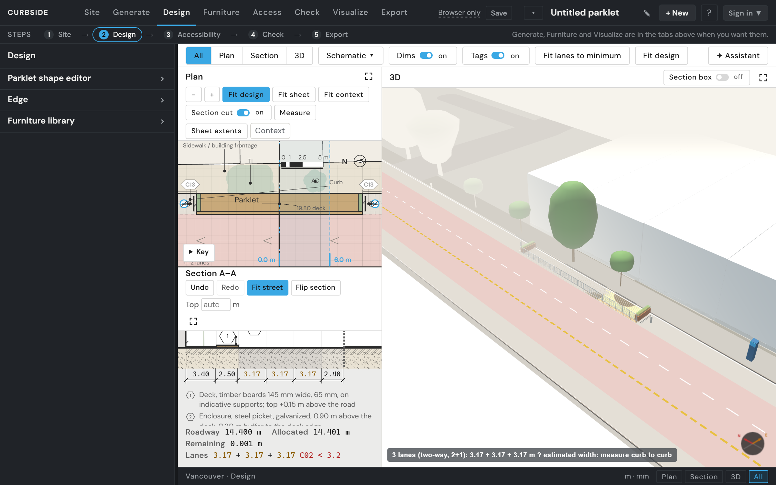Select the Section view tab
Screen dimensions: 776x485
coord(264,56)
